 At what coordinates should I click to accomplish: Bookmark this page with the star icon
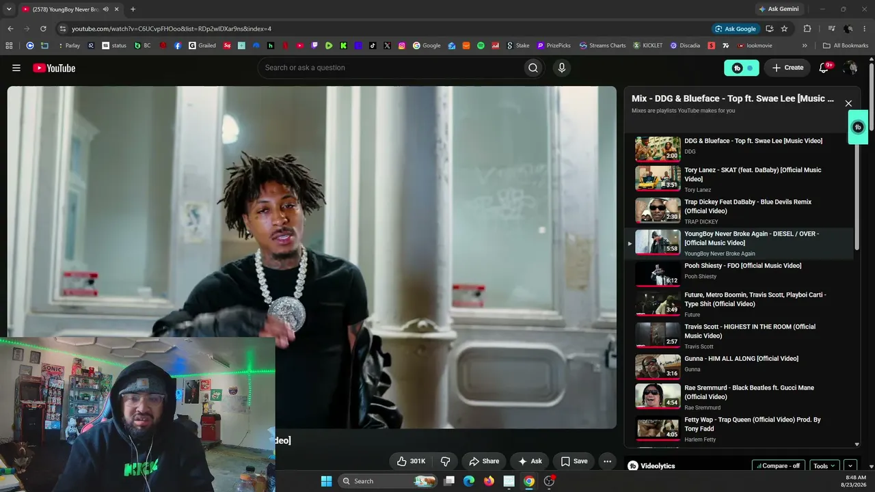point(784,29)
